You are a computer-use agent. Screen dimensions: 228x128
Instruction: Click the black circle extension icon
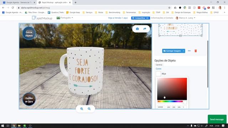point(180,7)
